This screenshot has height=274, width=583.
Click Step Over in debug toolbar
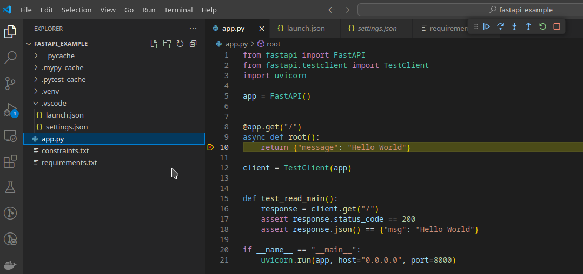coord(500,26)
